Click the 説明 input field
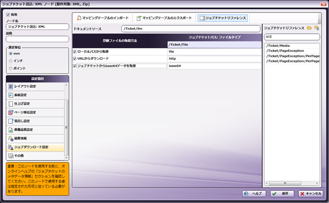This screenshot has width=329, height=203. point(37,39)
